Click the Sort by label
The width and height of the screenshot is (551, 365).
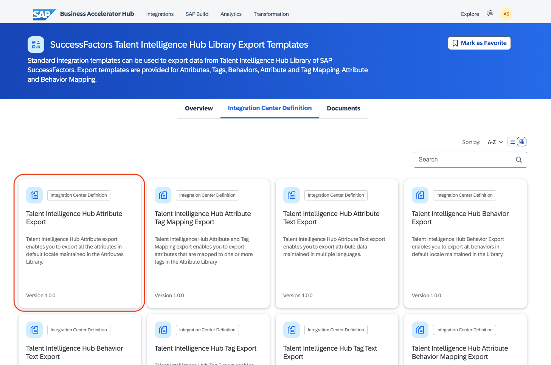(x=471, y=142)
